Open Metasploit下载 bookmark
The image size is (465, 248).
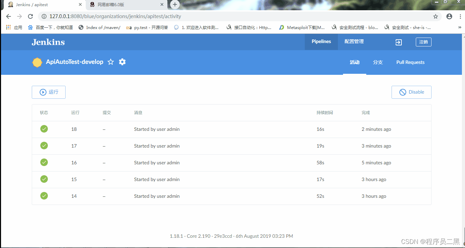[x=302, y=27]
